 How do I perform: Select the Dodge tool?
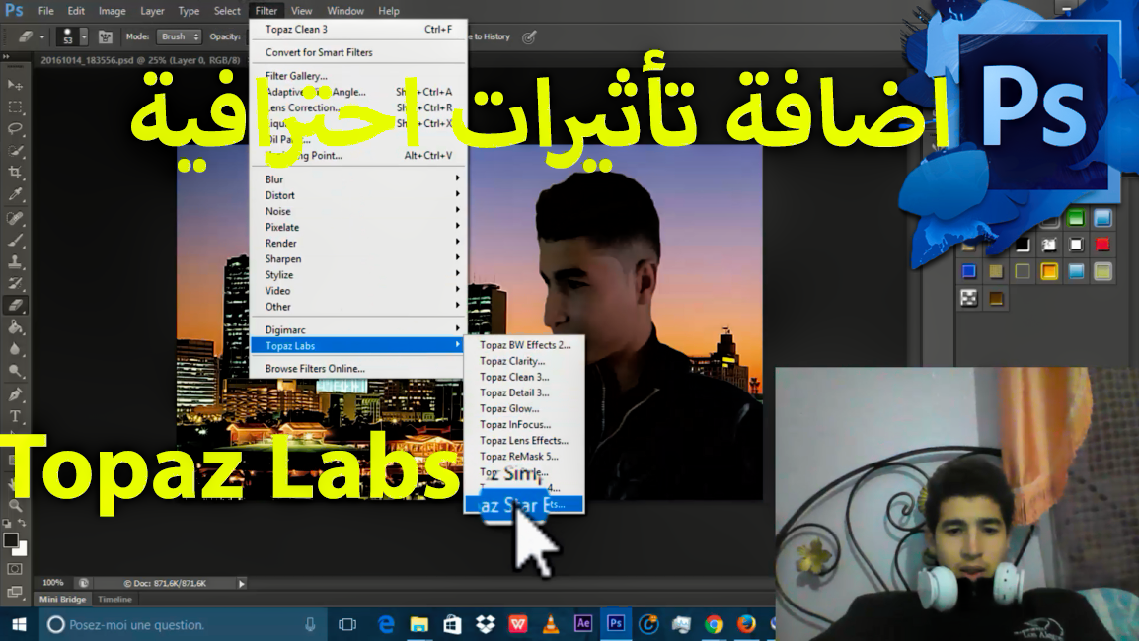15,371
